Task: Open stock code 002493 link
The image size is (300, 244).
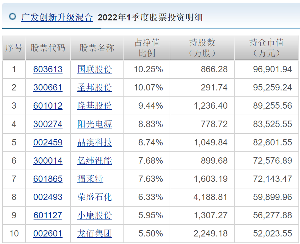Action: 48,197
